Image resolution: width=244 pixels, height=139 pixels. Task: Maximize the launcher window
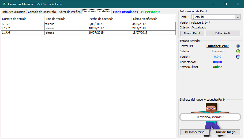[225, 4]
